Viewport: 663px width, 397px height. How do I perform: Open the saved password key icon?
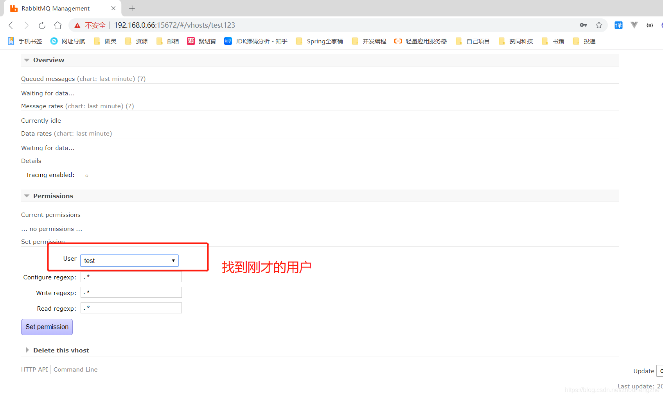coord(583,25)
